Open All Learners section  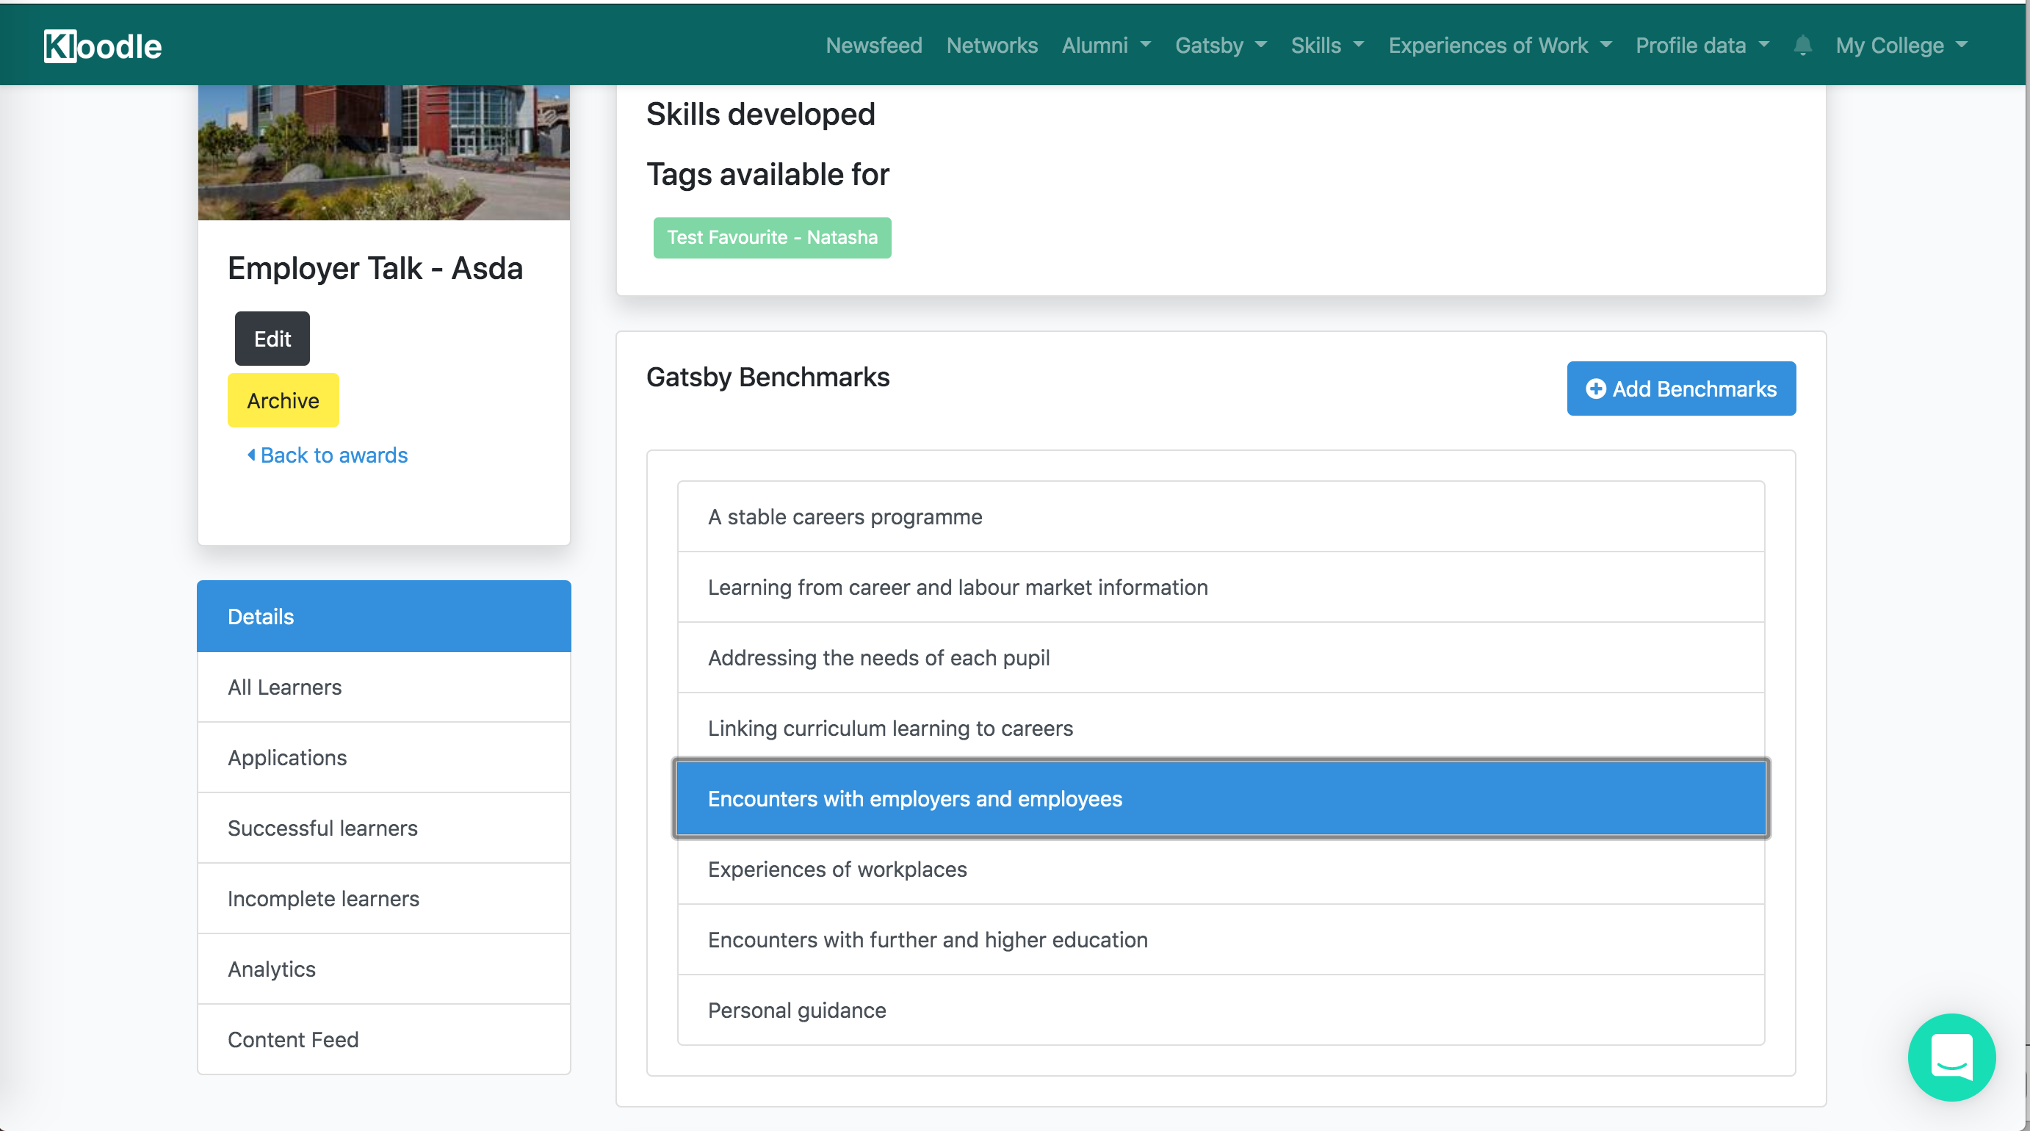[x=384, y=687]
